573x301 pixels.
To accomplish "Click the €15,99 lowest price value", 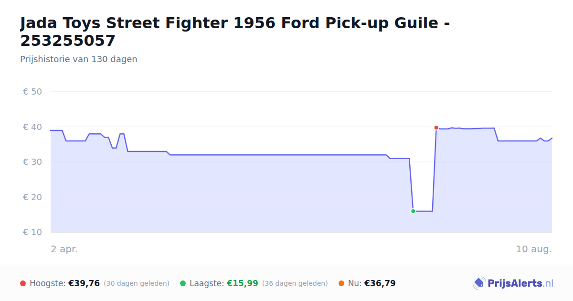I will click(x=243, y=283).
